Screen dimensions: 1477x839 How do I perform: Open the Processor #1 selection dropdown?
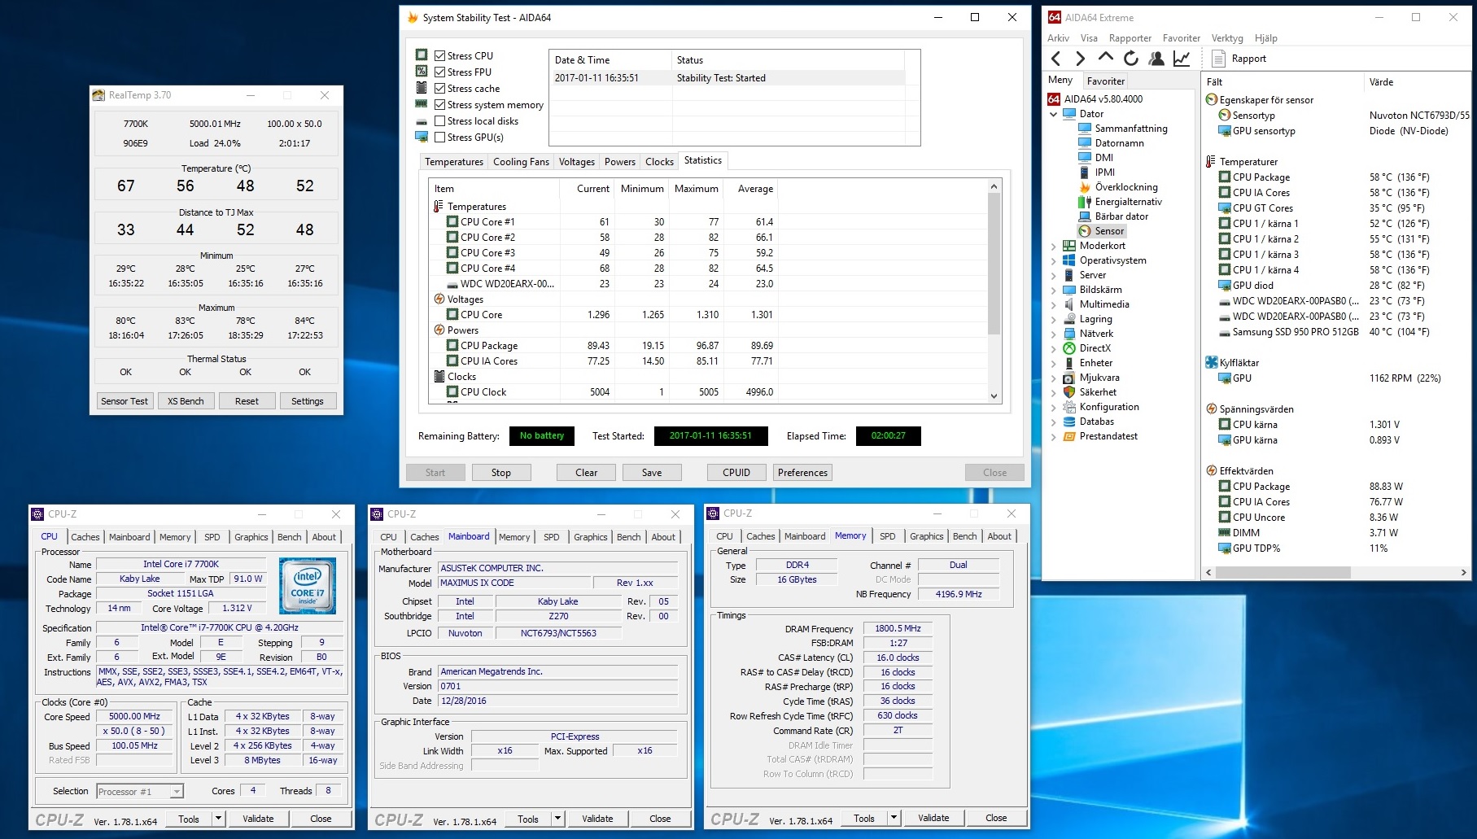(140, 791)
